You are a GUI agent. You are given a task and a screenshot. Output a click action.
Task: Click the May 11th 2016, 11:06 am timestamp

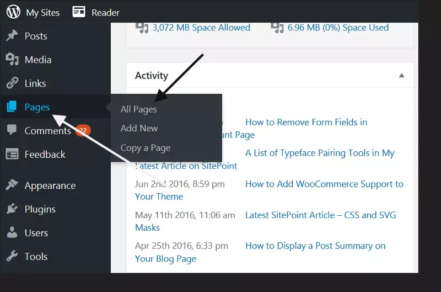coord(185,215)
